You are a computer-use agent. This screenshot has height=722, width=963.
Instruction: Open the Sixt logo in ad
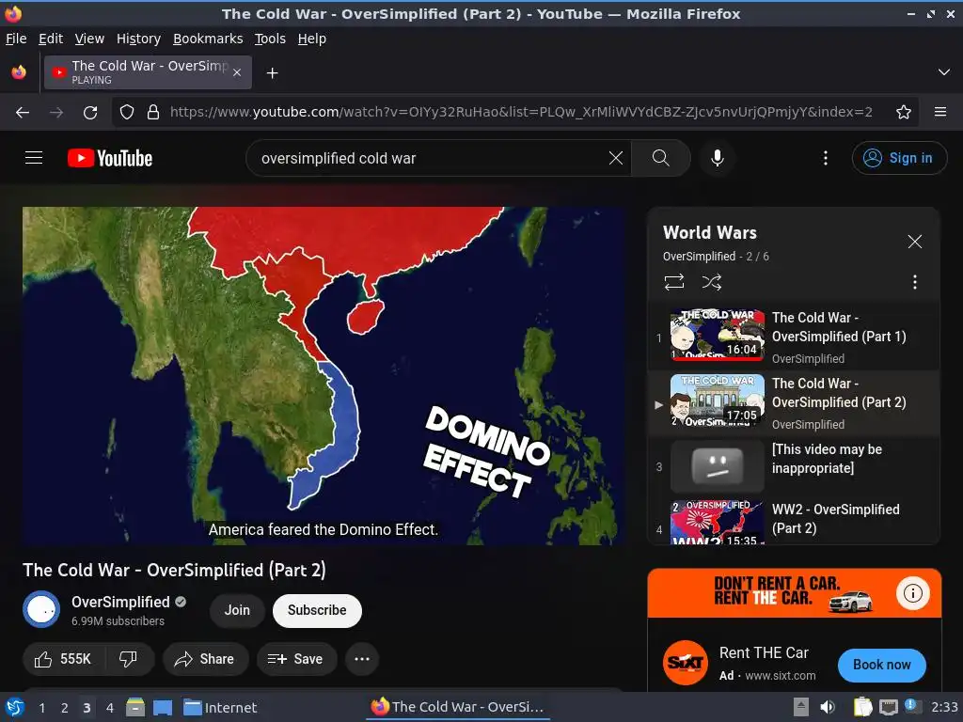pos(686,663)
